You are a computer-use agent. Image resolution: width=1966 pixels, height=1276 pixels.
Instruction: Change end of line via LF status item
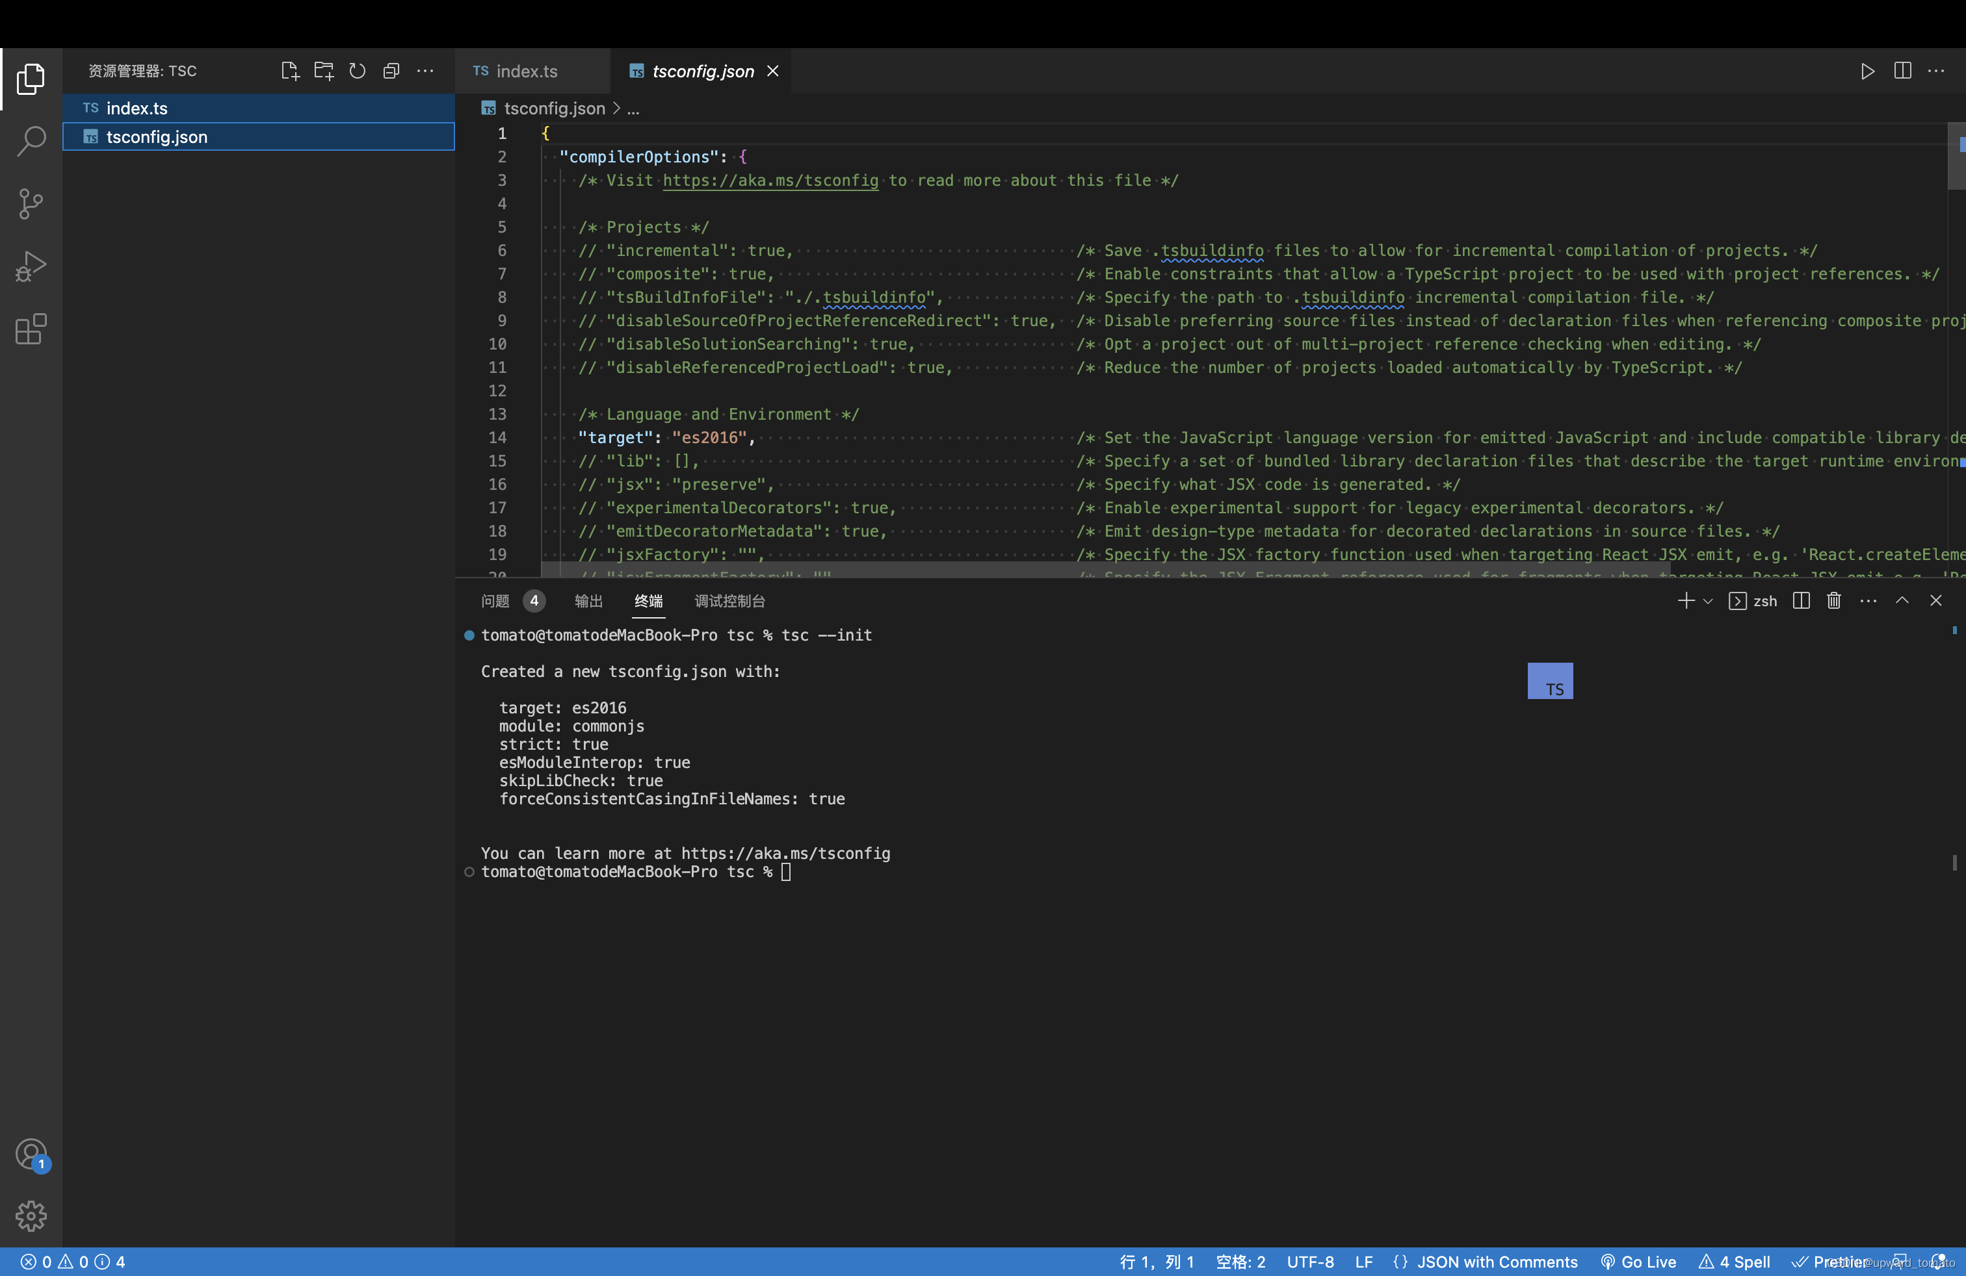[x=1364, y=1261]
